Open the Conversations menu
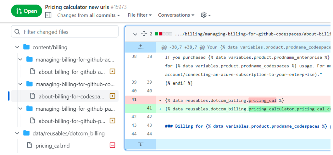The height and width of the screenshot is (155, 333). [176, 15]
